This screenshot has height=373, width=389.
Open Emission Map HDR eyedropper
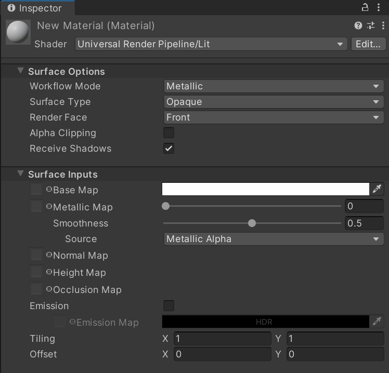click(x=377, y=322)
